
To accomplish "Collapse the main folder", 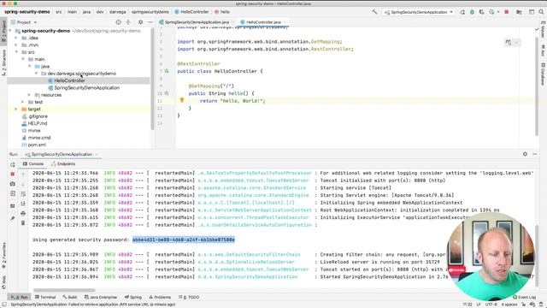I will point(23,59).
